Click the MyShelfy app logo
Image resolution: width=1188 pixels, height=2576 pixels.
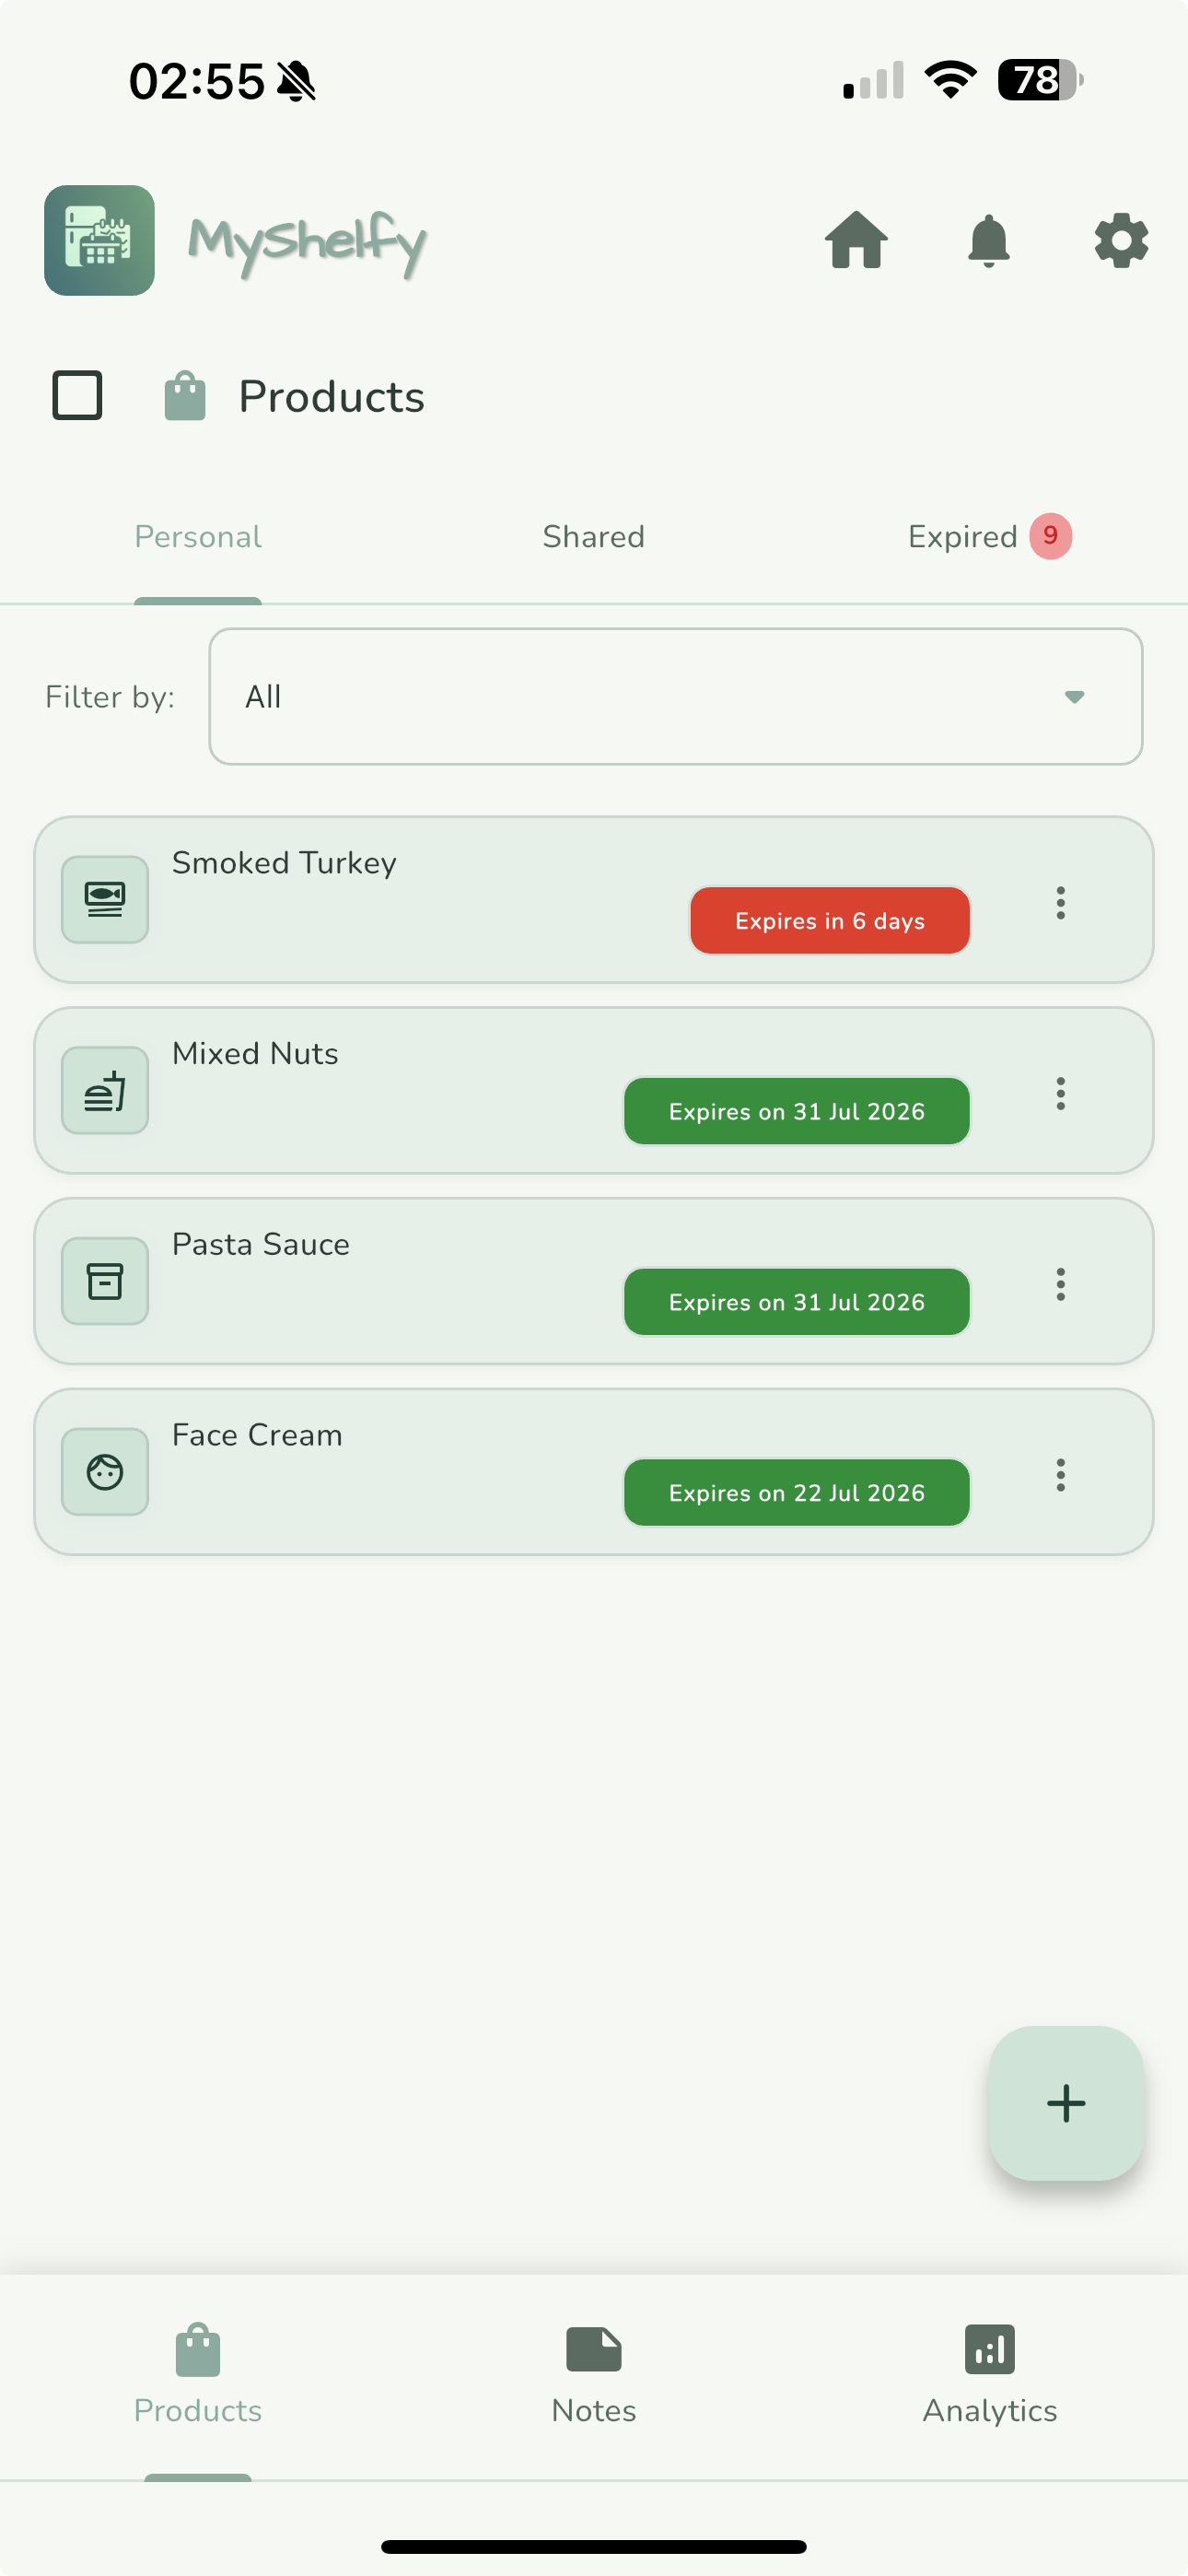tap(99, 241)
